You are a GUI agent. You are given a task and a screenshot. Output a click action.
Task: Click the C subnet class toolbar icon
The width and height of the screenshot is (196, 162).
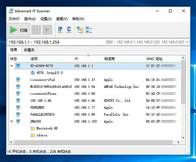[x=69, y=30]
